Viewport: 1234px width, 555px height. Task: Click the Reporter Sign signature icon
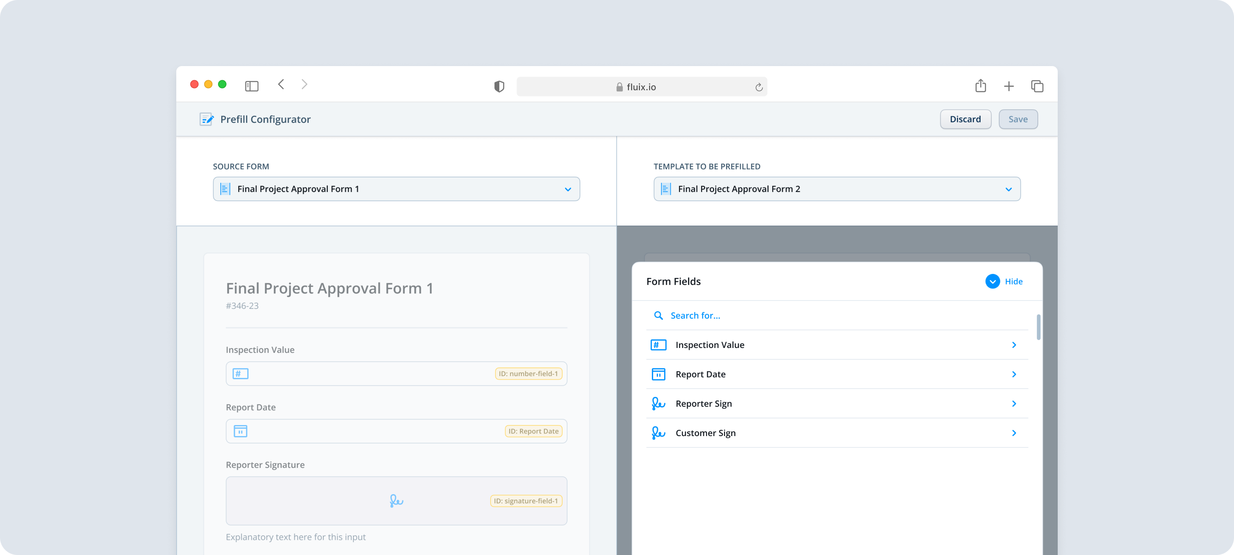(658, 403)
